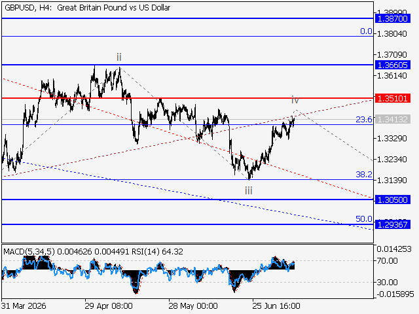Click the 28 May 00:00 time axis label
This screenshot has height=314, width=419.
193,305
